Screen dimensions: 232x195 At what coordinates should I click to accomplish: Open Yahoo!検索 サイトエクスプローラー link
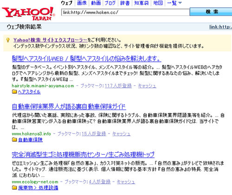51,40
